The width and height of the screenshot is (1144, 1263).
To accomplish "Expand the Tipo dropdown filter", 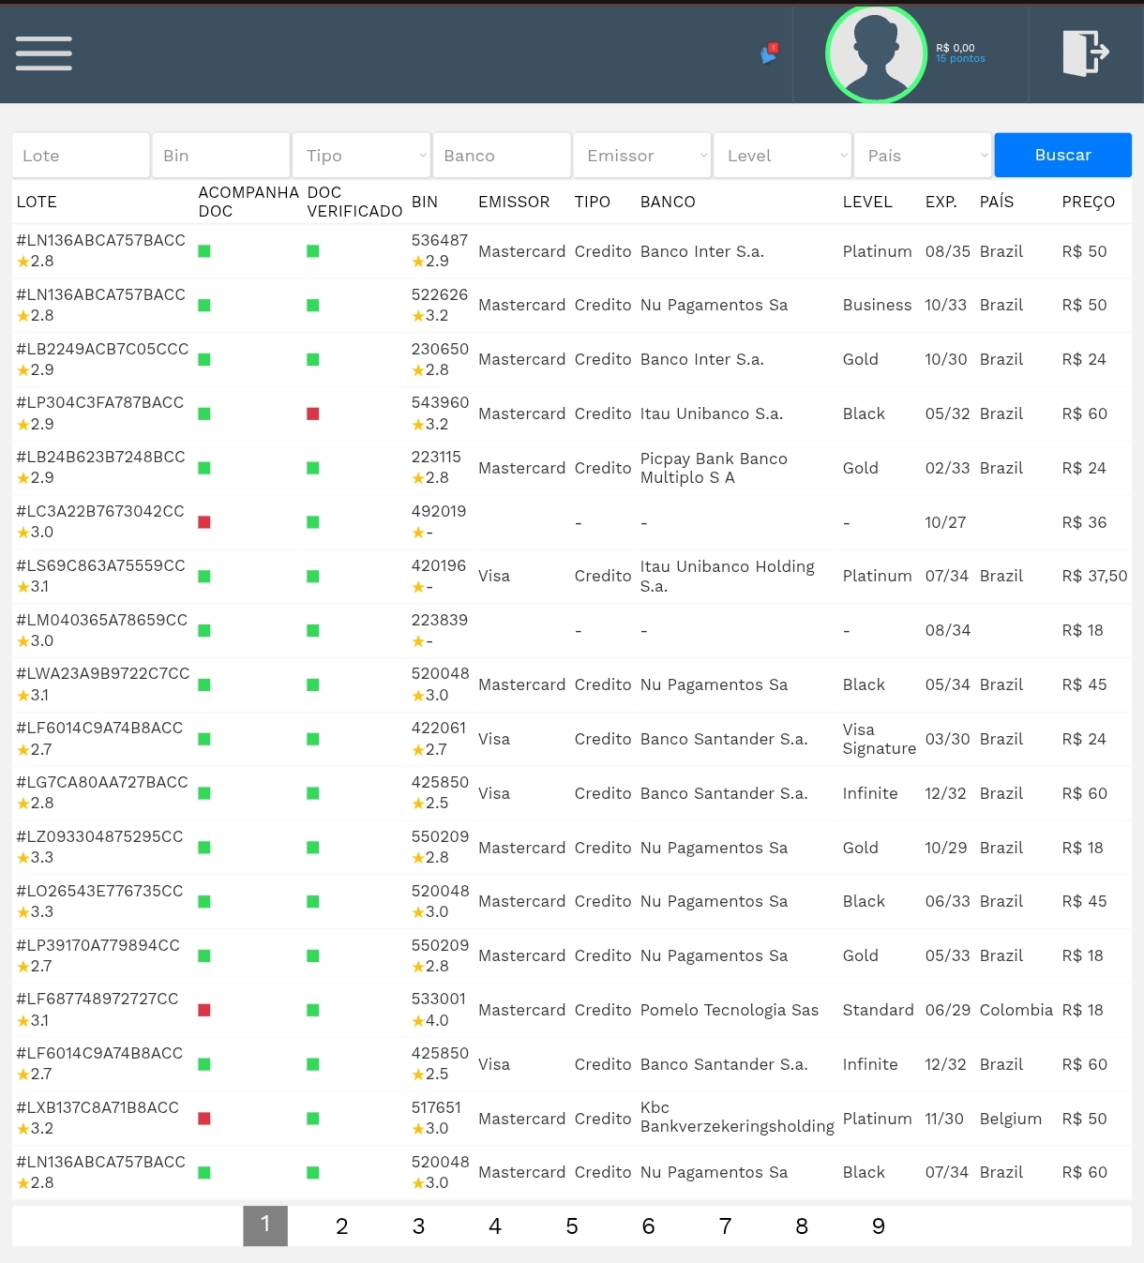I will click(361, 156).
